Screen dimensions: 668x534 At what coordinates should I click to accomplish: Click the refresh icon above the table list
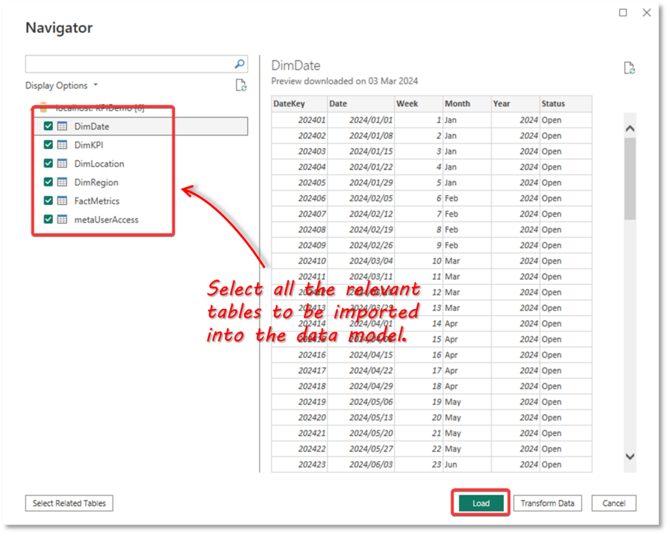[240, 85]
